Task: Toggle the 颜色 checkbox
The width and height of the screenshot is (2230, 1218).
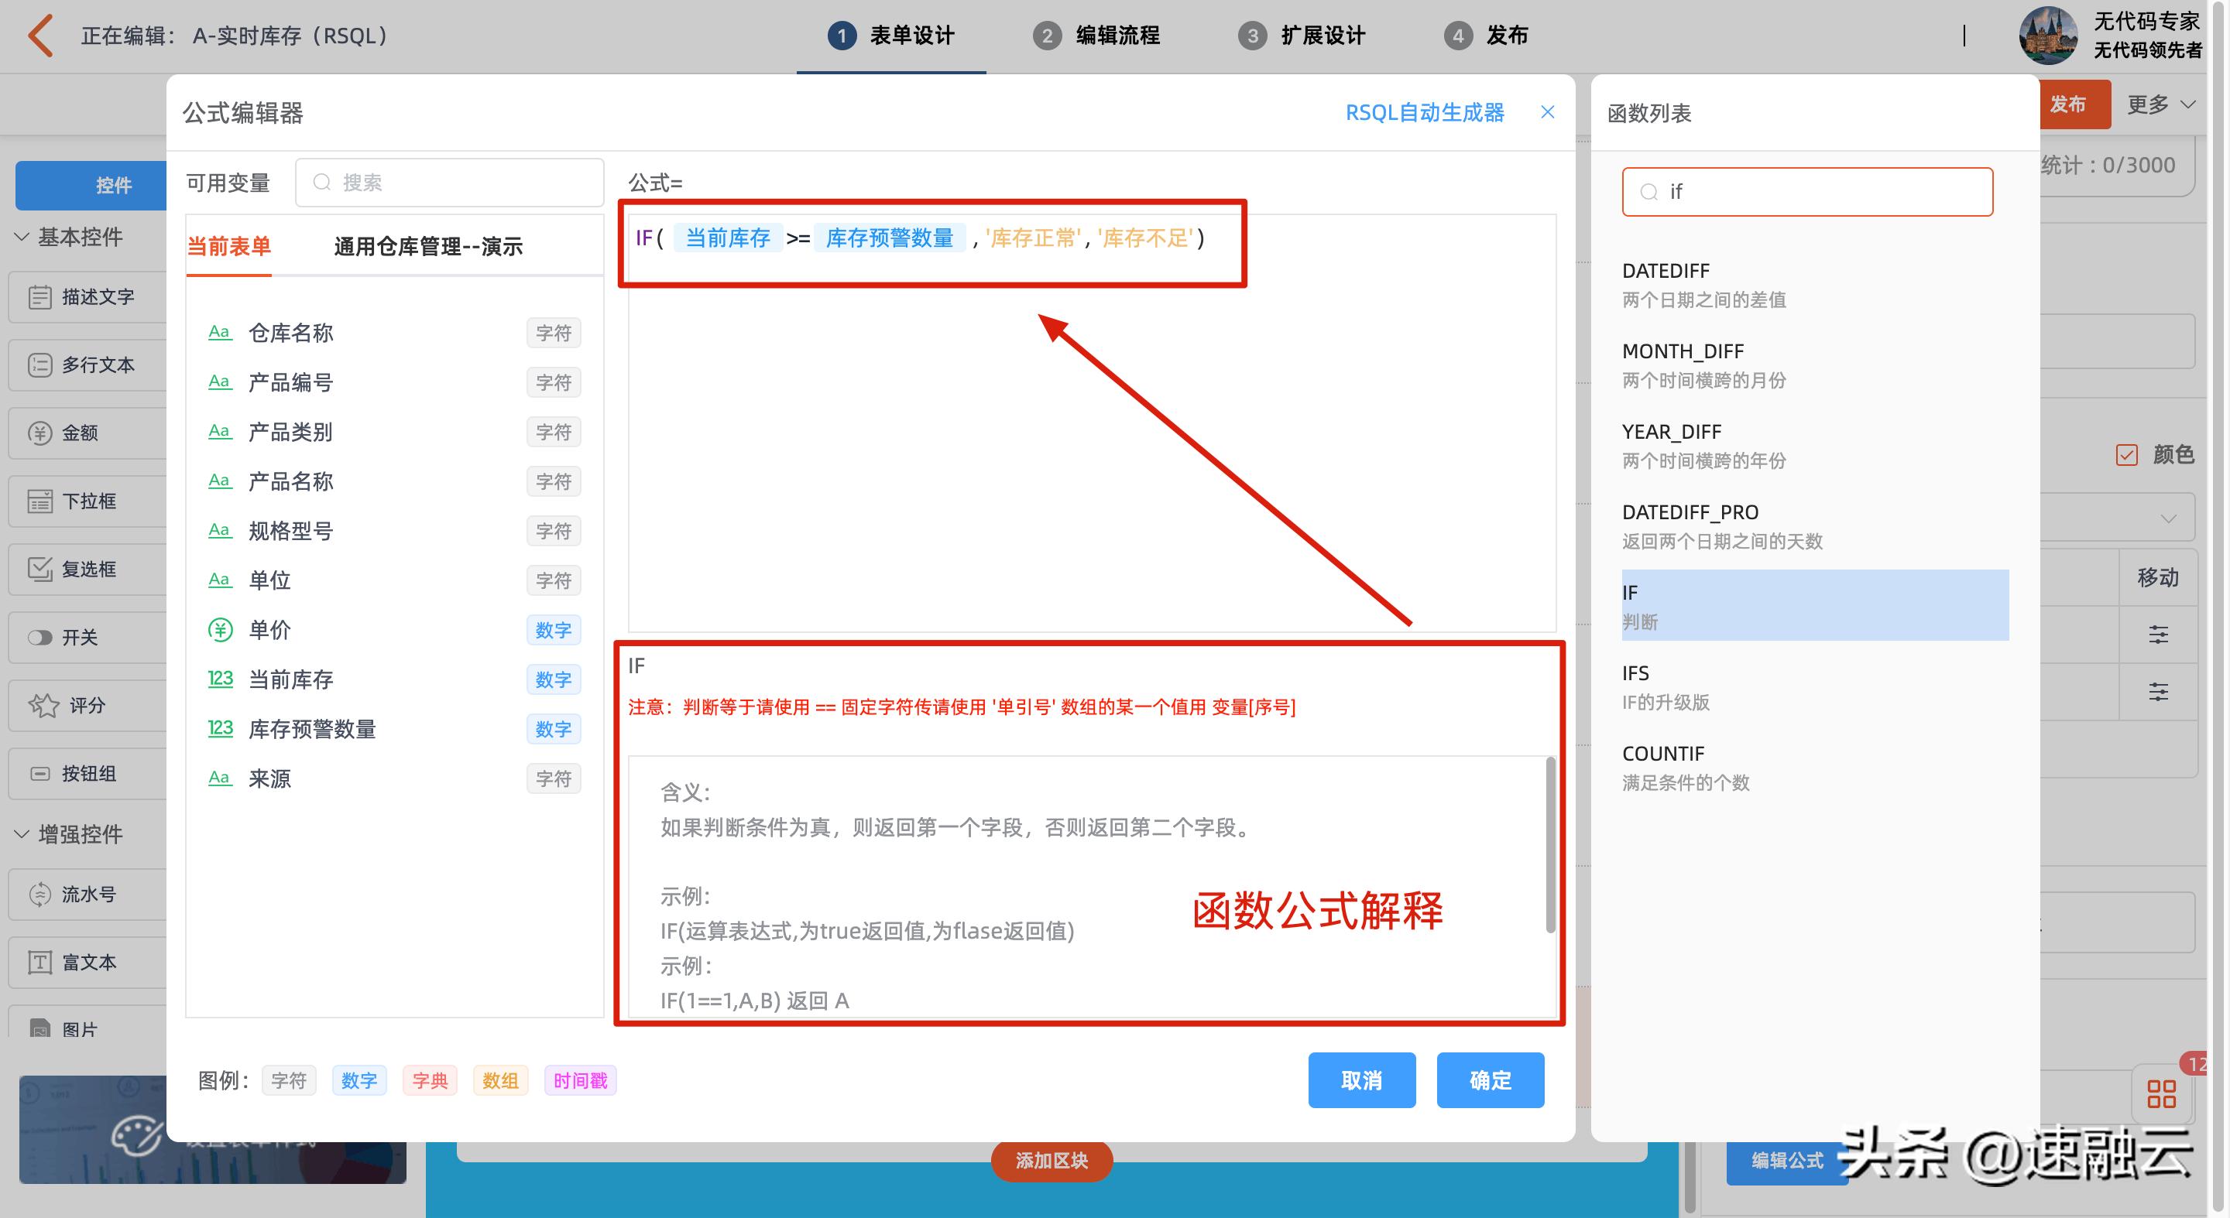Action: (2128, 454)
